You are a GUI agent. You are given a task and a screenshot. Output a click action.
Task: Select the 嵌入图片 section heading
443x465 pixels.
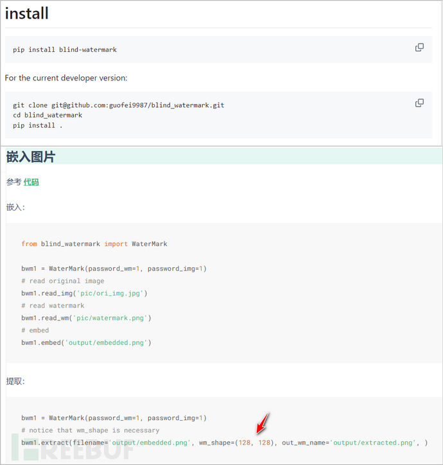[x=31, y=157]
